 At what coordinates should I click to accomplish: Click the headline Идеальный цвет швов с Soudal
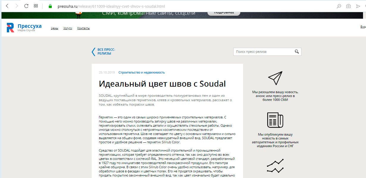tap(162, 84)
